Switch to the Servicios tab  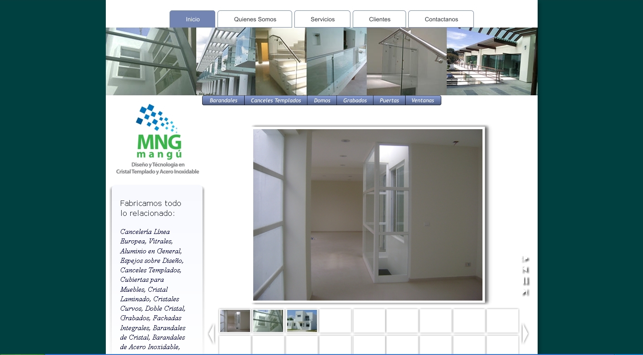pos(322,19)
